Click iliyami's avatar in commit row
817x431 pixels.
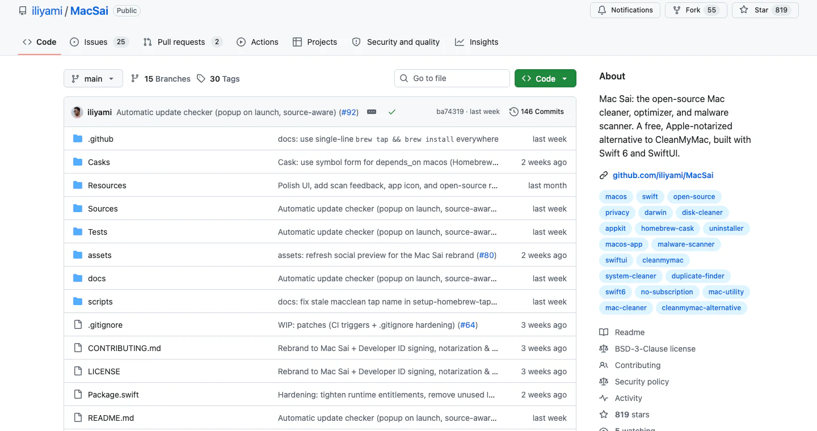click(x=77, y=112)
